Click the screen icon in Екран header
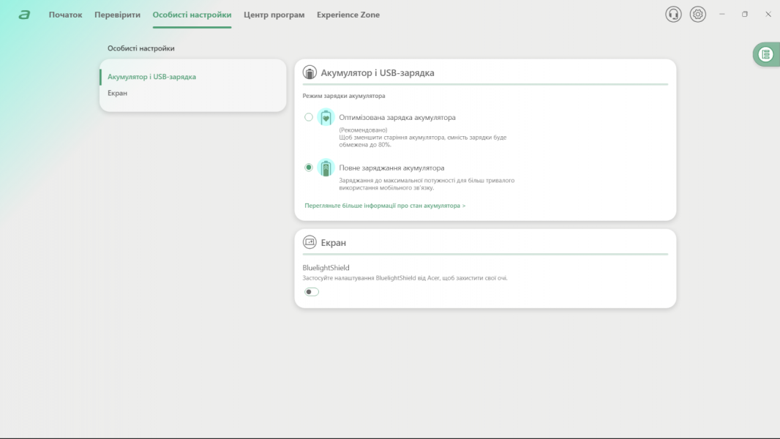780x439 pixels. pos(310,242)
